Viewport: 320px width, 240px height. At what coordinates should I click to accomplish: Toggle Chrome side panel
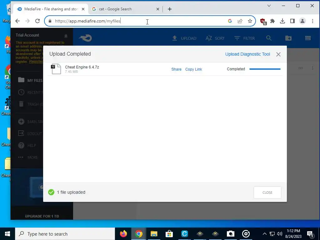click(x=292, y=21)
